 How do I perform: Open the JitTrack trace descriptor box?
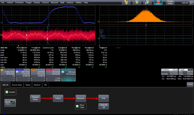(53, 75)
